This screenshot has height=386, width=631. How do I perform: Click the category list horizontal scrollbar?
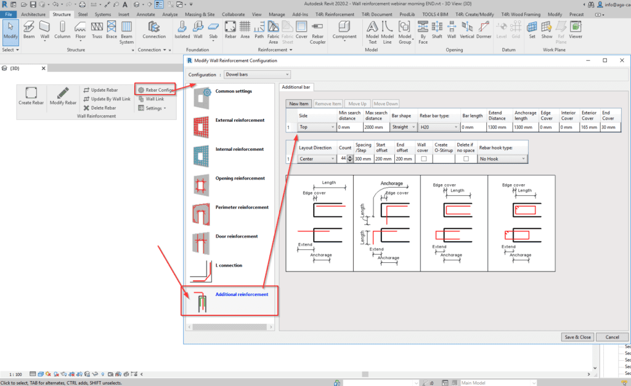pos(231,328)
